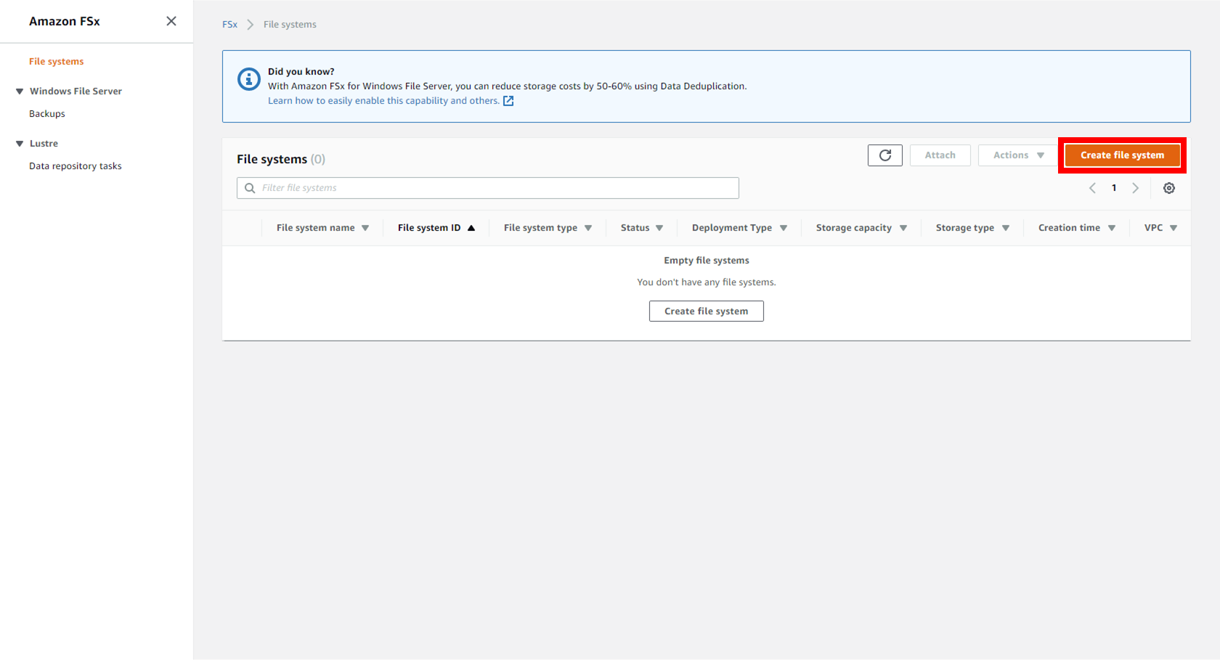Click the Attach button
Image resolution: width=1220 pixels, height=660 pixels.
[x=940, y=155]
